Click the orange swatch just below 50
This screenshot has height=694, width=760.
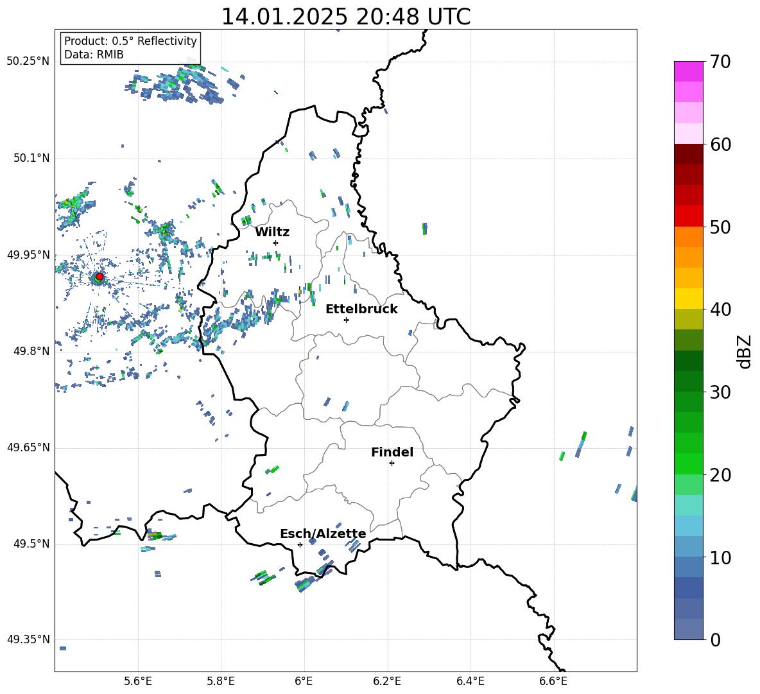tap(689, 237)
